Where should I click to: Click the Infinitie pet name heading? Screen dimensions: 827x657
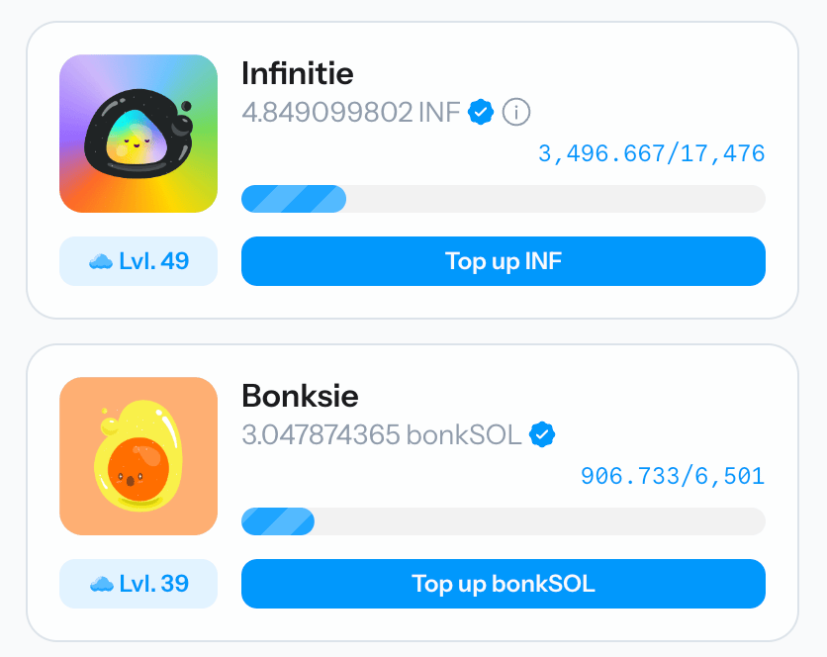click(297, 73)
